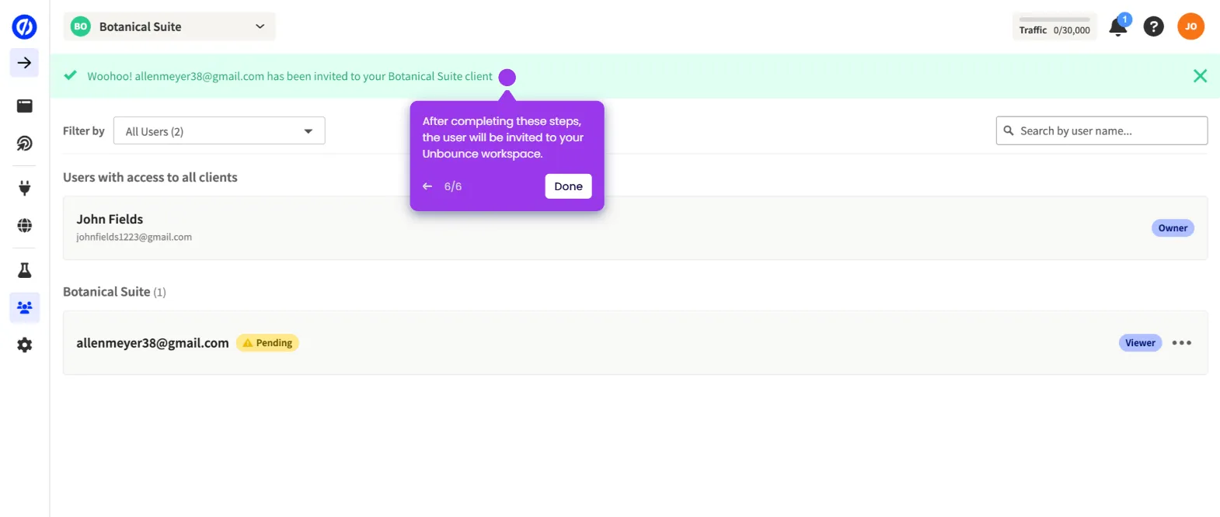
Task: Open the All Users (2) filter dropdown
Action: (x=219, y=131)
